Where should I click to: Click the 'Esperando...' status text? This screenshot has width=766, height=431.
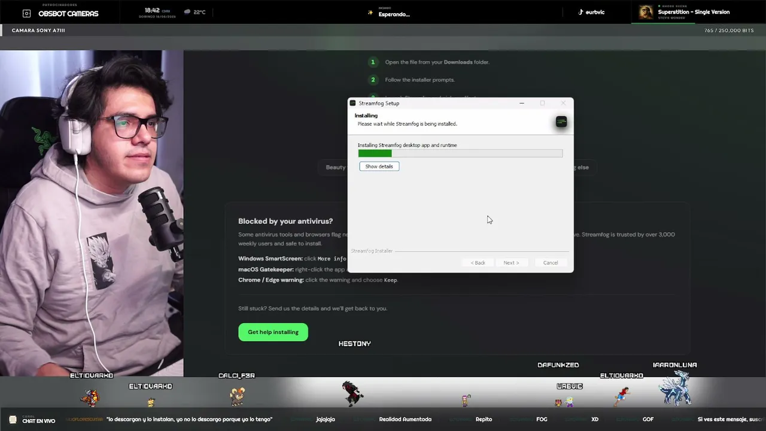click(x=394, y=14)
